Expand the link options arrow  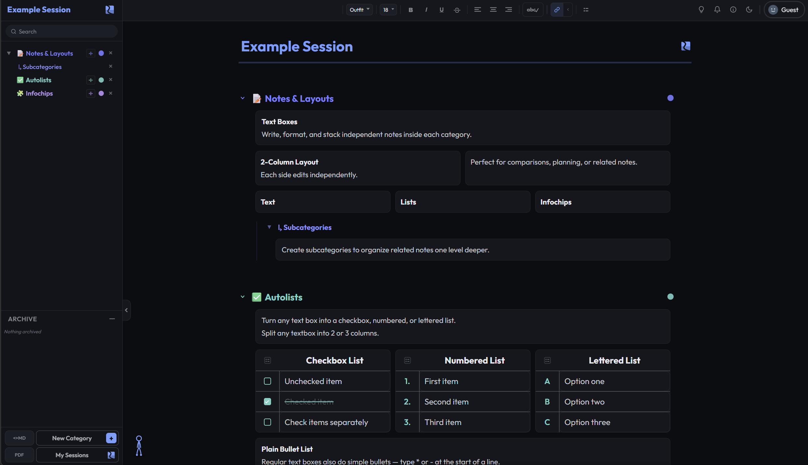click(568, 10)
